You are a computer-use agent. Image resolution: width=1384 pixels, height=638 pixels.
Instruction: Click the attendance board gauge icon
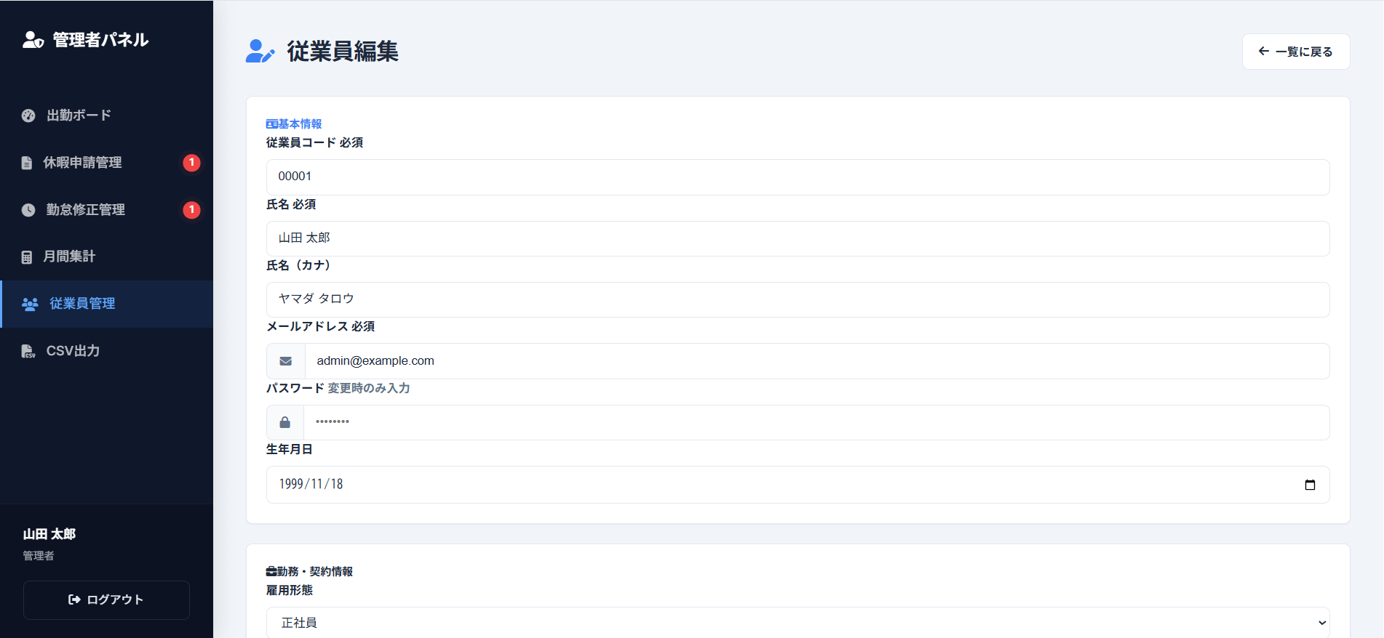click(x=28, y=116)
